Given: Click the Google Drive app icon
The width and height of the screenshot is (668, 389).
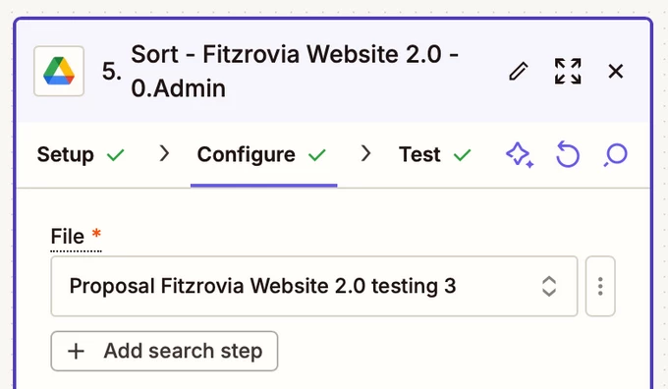Looking at the screenshot, I should [59, 71].
